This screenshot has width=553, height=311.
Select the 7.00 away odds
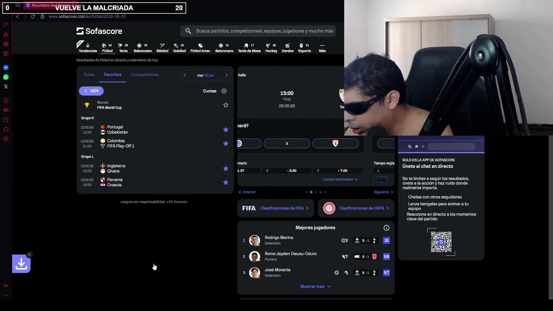click(337, 171)
